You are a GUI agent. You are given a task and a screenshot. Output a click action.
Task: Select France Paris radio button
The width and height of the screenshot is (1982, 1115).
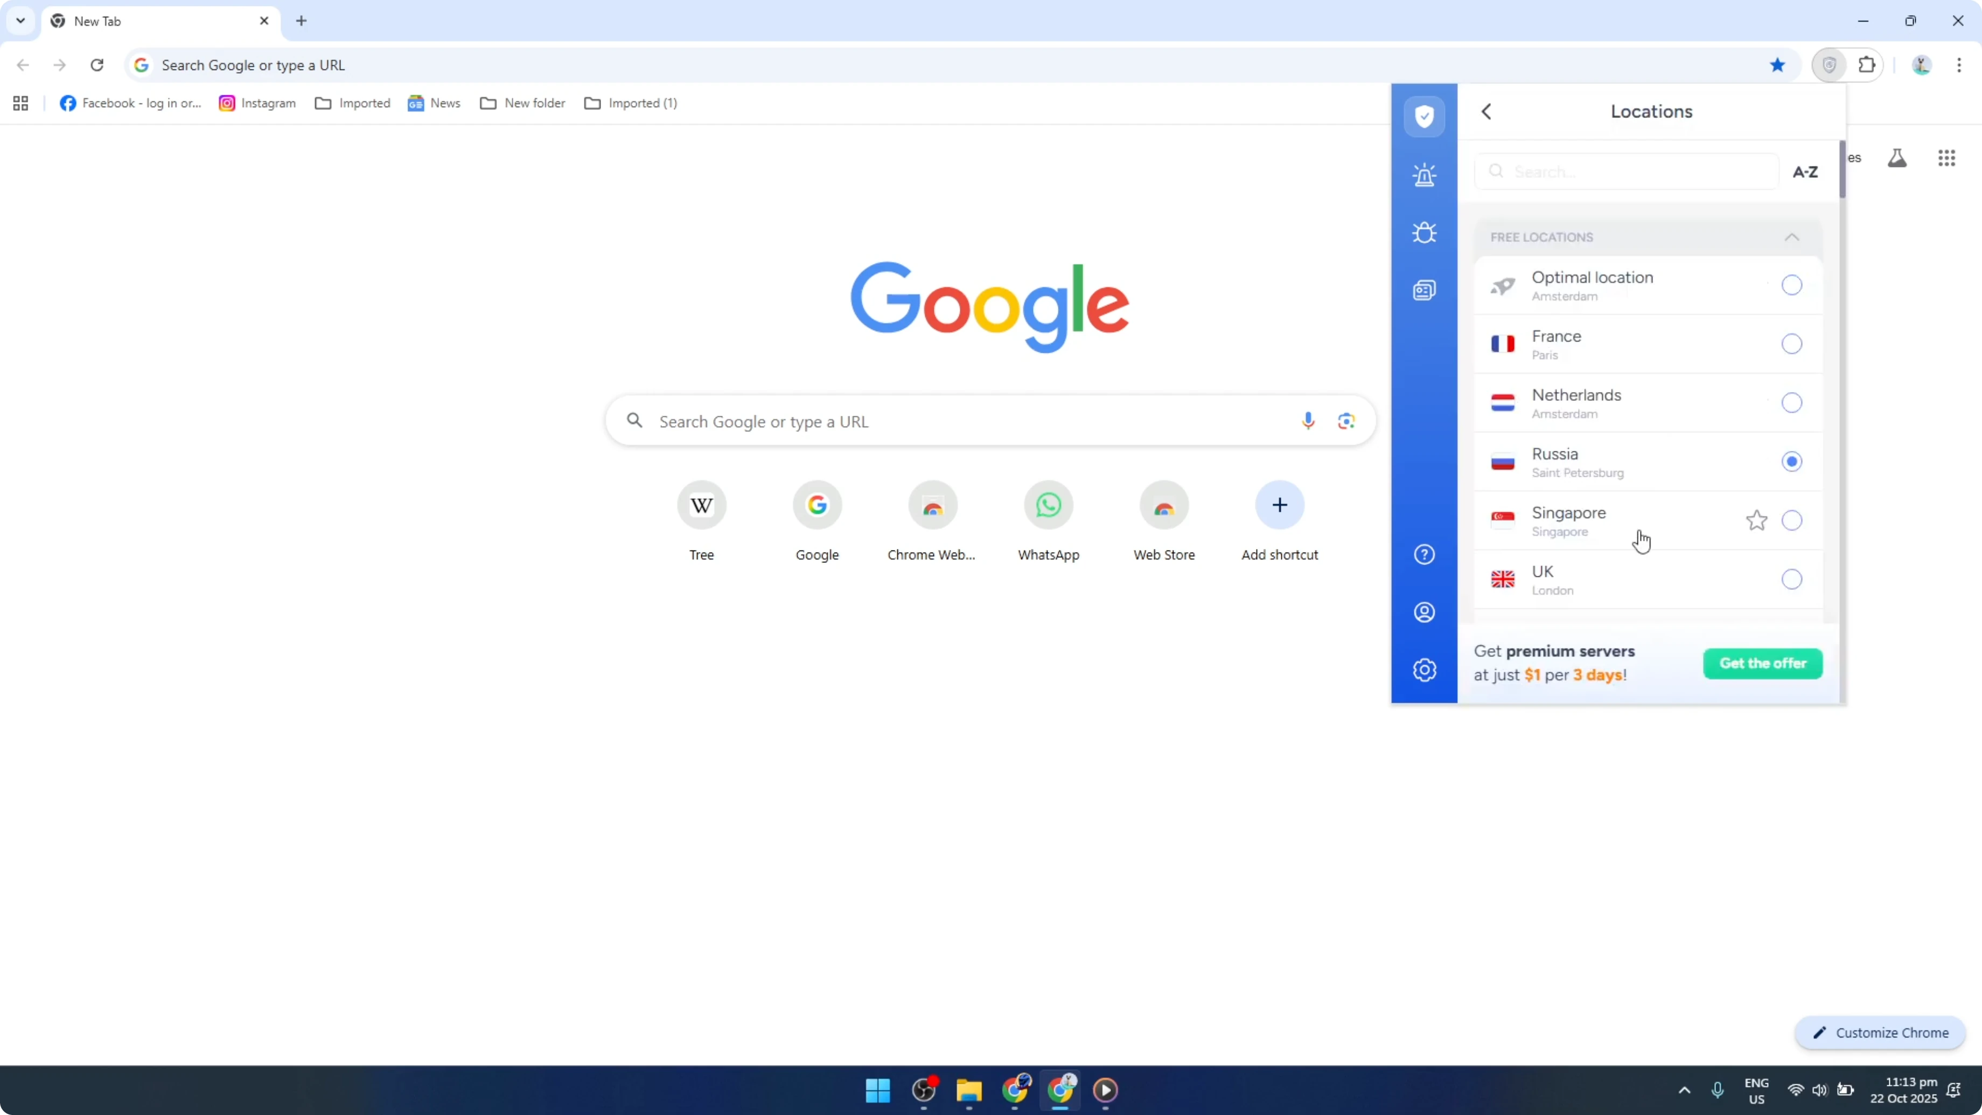[1792, 344]
